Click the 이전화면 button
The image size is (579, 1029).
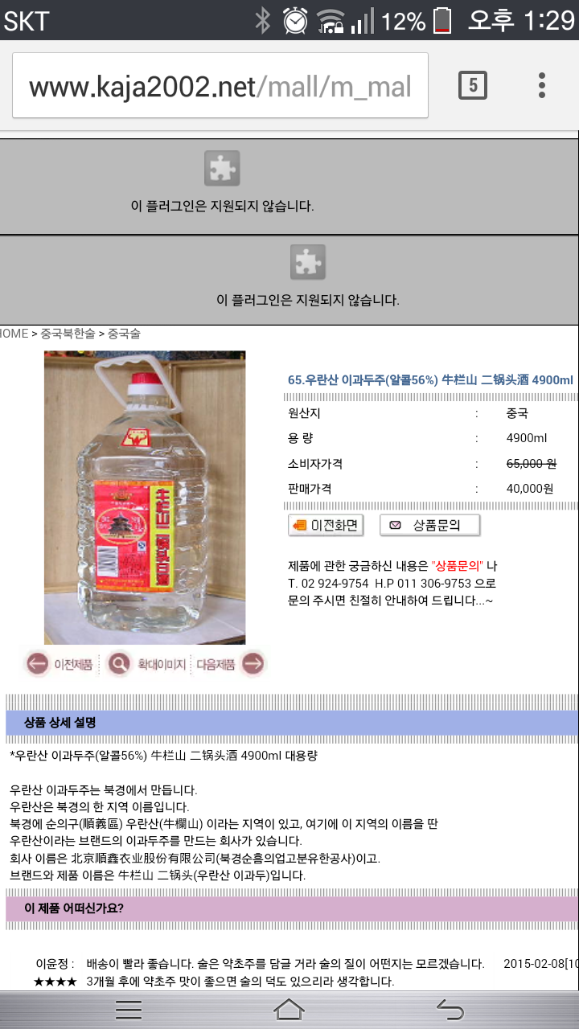[x=326, y=526]
